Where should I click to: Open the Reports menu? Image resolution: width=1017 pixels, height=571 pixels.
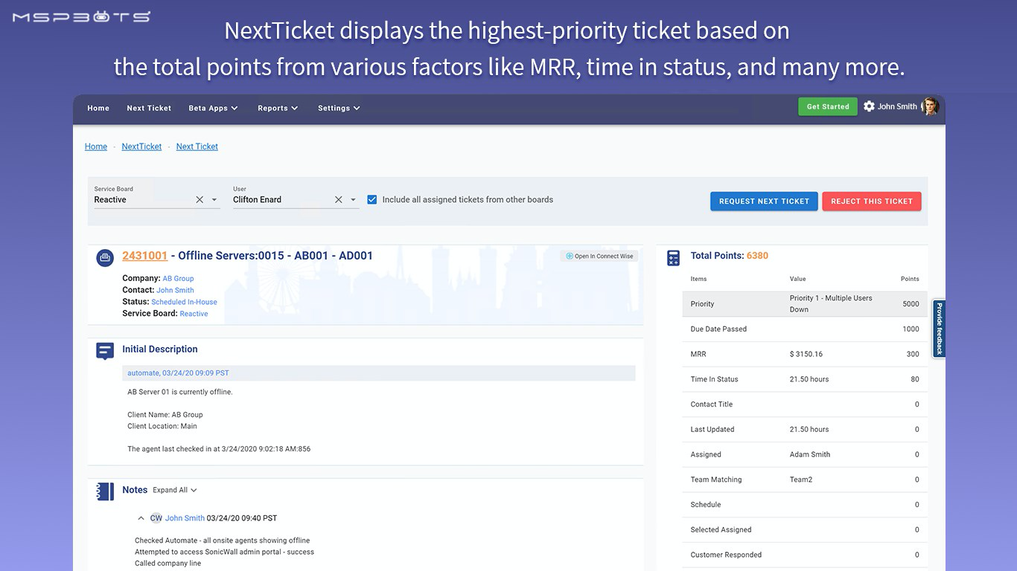click(x=278, y=109)
